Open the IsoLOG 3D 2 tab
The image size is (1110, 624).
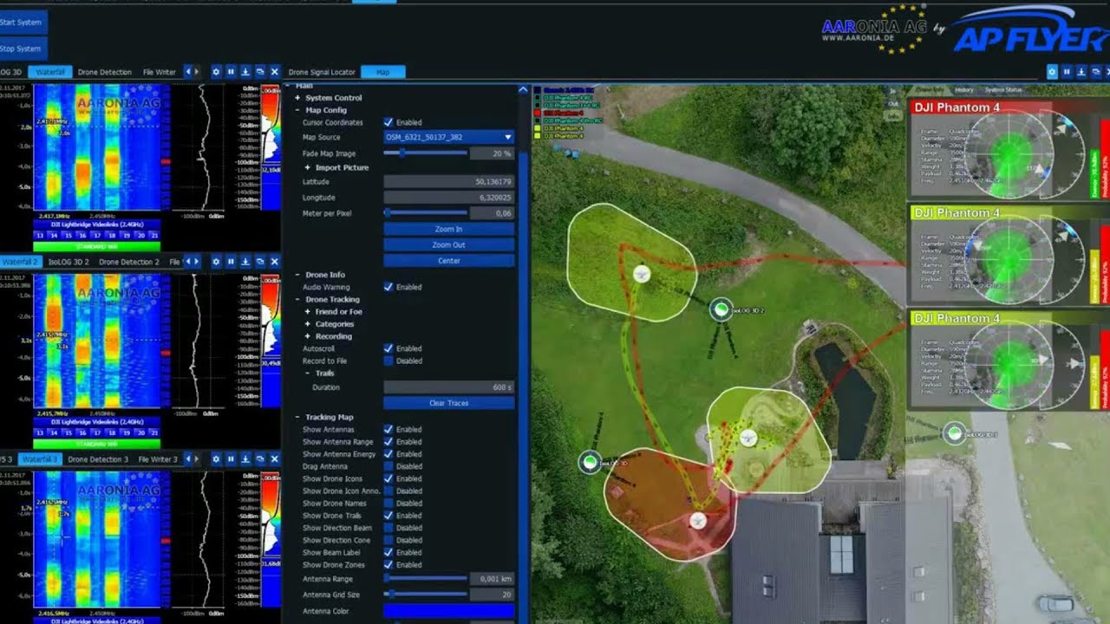(x=69, y=262)
